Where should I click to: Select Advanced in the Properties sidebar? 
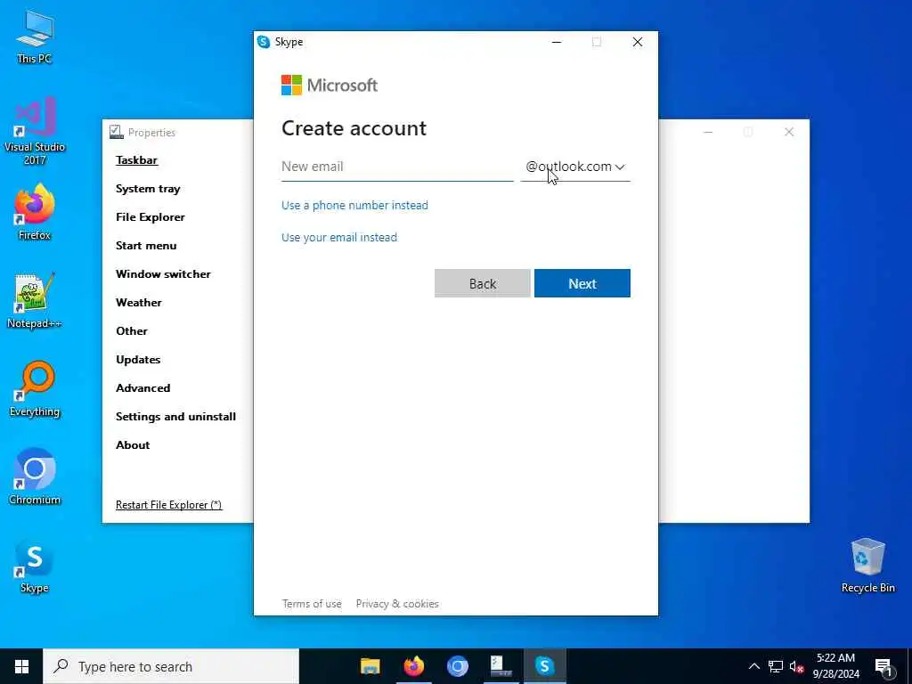pos(142,388)
